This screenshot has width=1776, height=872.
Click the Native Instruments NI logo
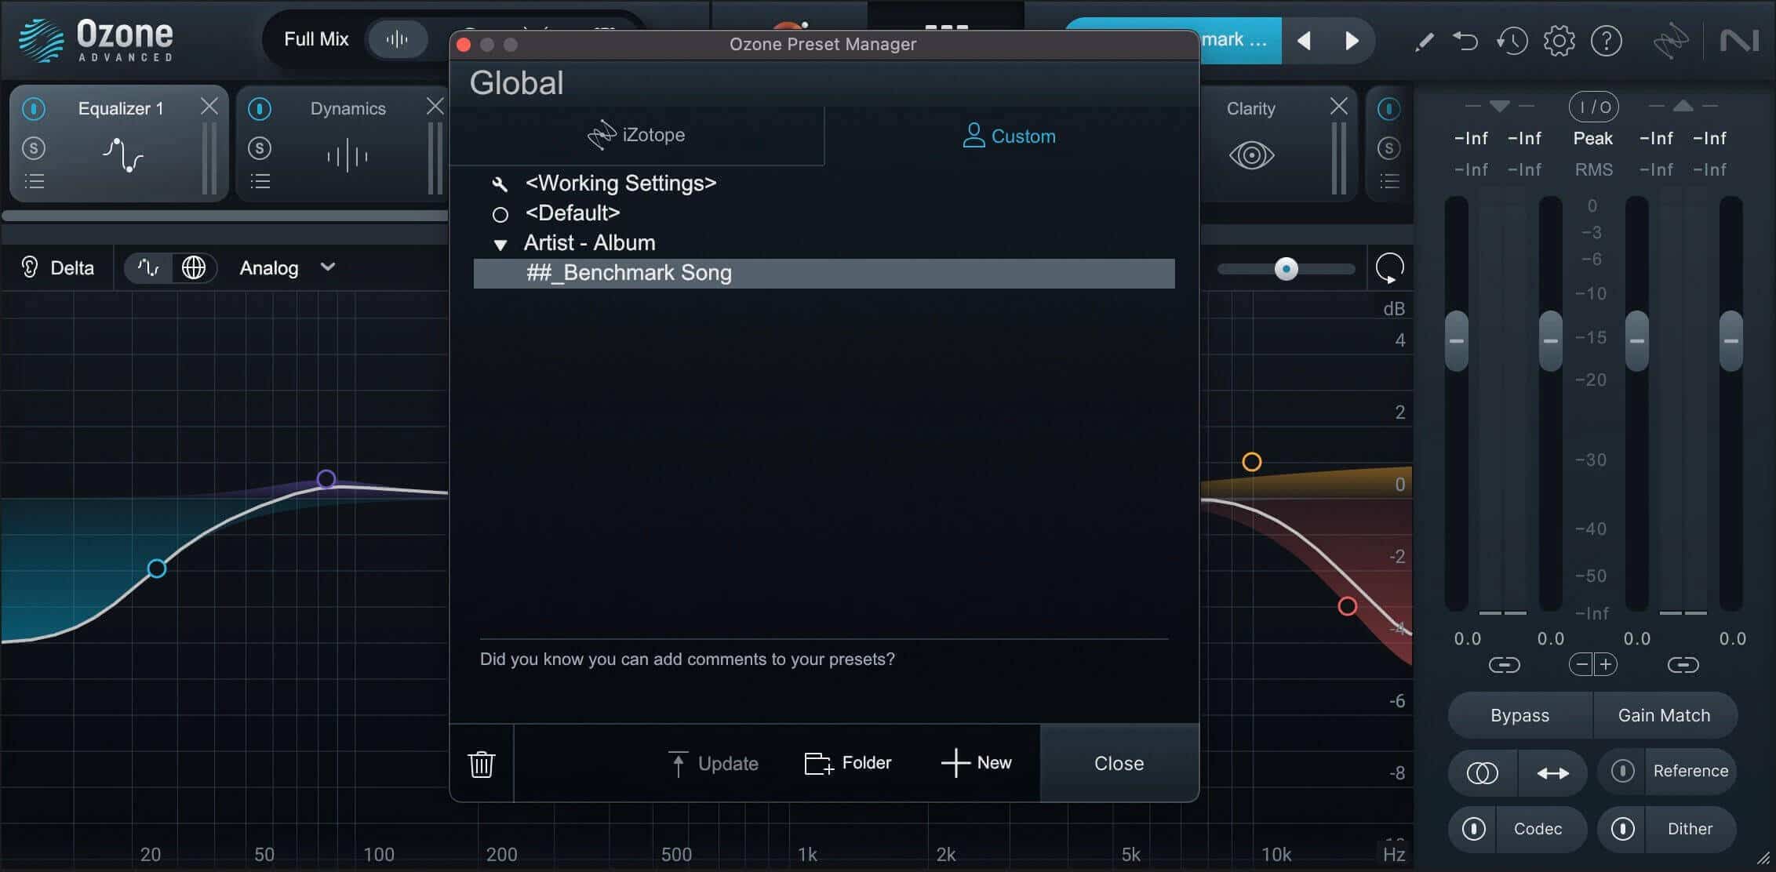(1739, 41)
